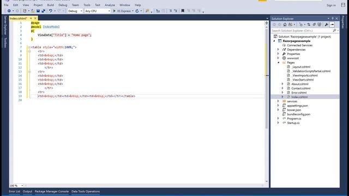
Task: Open the Toolbox side tab
Action: 5,42
